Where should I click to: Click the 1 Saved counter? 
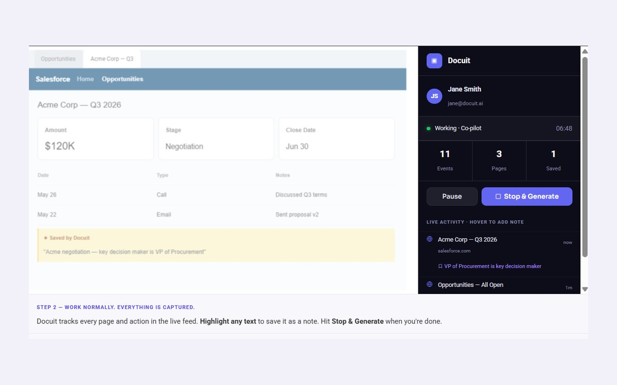(553, 160)
